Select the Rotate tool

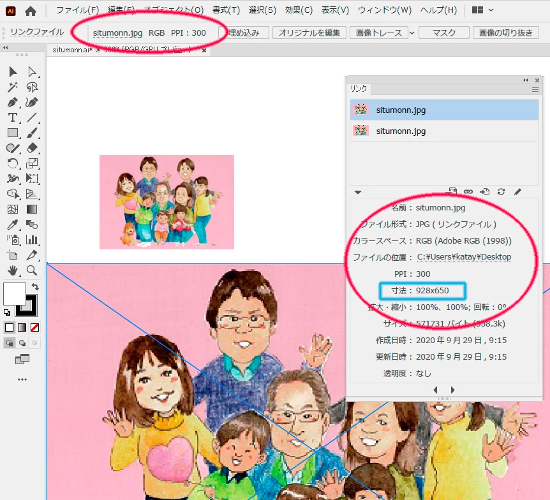coord(13,163)
